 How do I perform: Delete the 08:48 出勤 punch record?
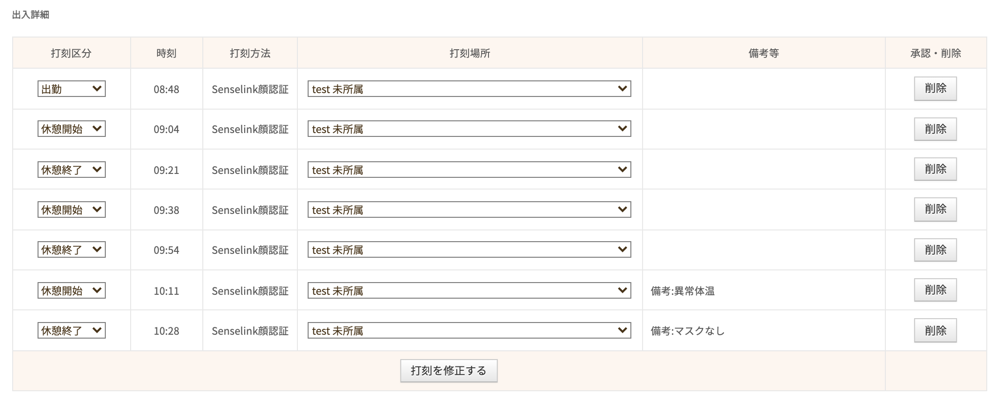click(x=935, y=89)
